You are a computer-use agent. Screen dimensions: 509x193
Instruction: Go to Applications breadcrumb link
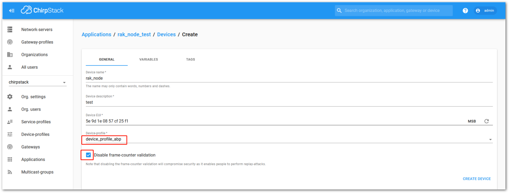pos(96,34)
